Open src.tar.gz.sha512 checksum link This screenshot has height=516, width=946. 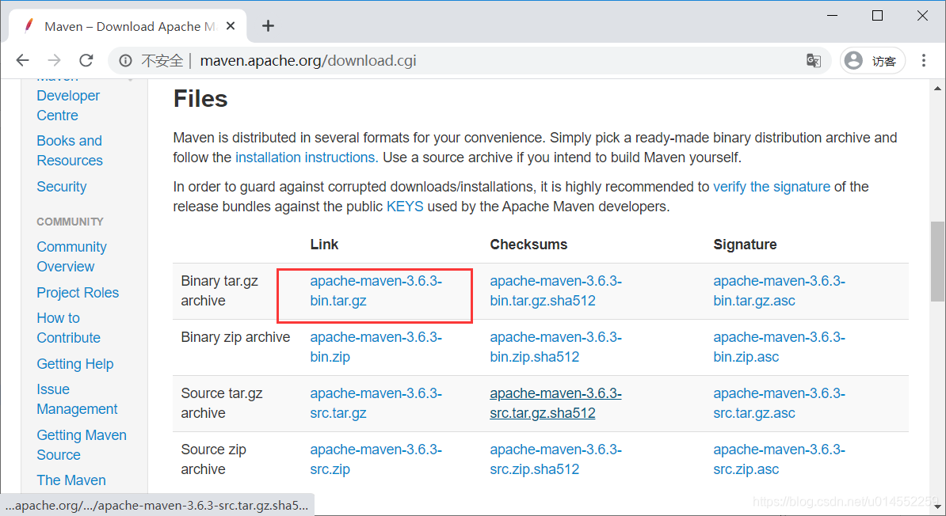pyautogui.click(x=555, y=404)
